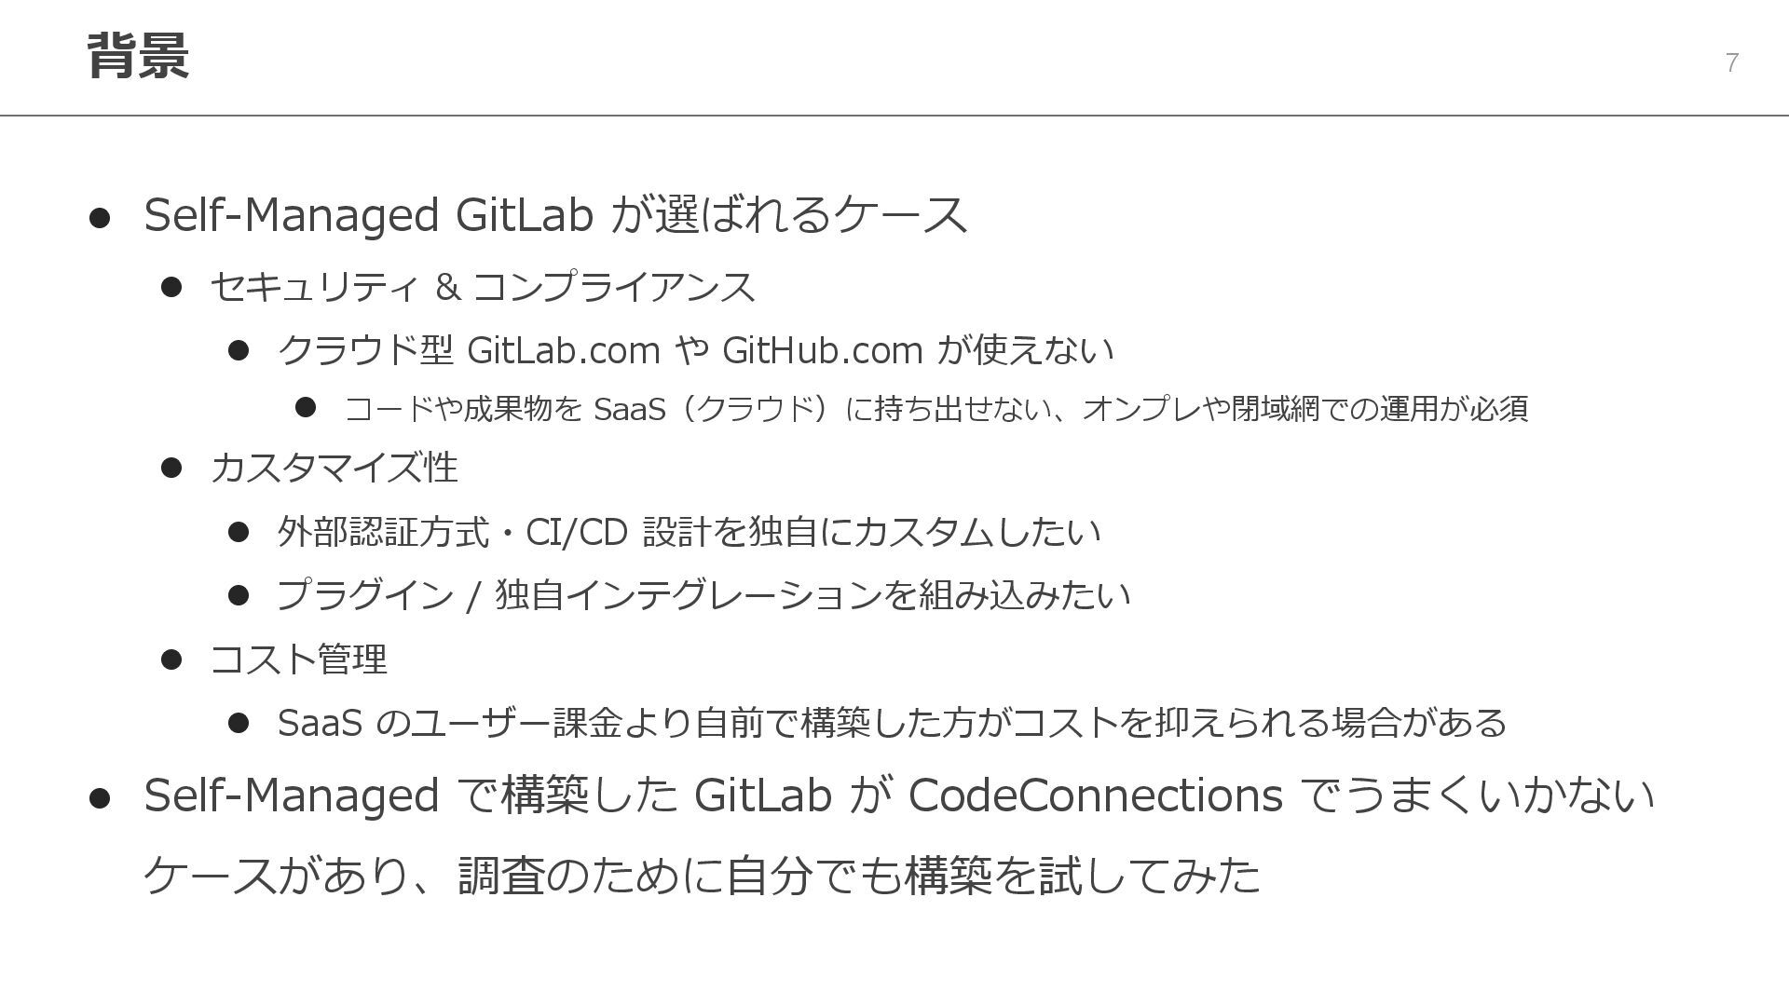Click the bullet before Self-Managed GitLab が選ばれるケース

[x=100, y=218]
